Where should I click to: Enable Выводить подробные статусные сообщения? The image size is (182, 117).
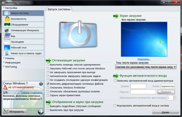click(x=48, y=106)
